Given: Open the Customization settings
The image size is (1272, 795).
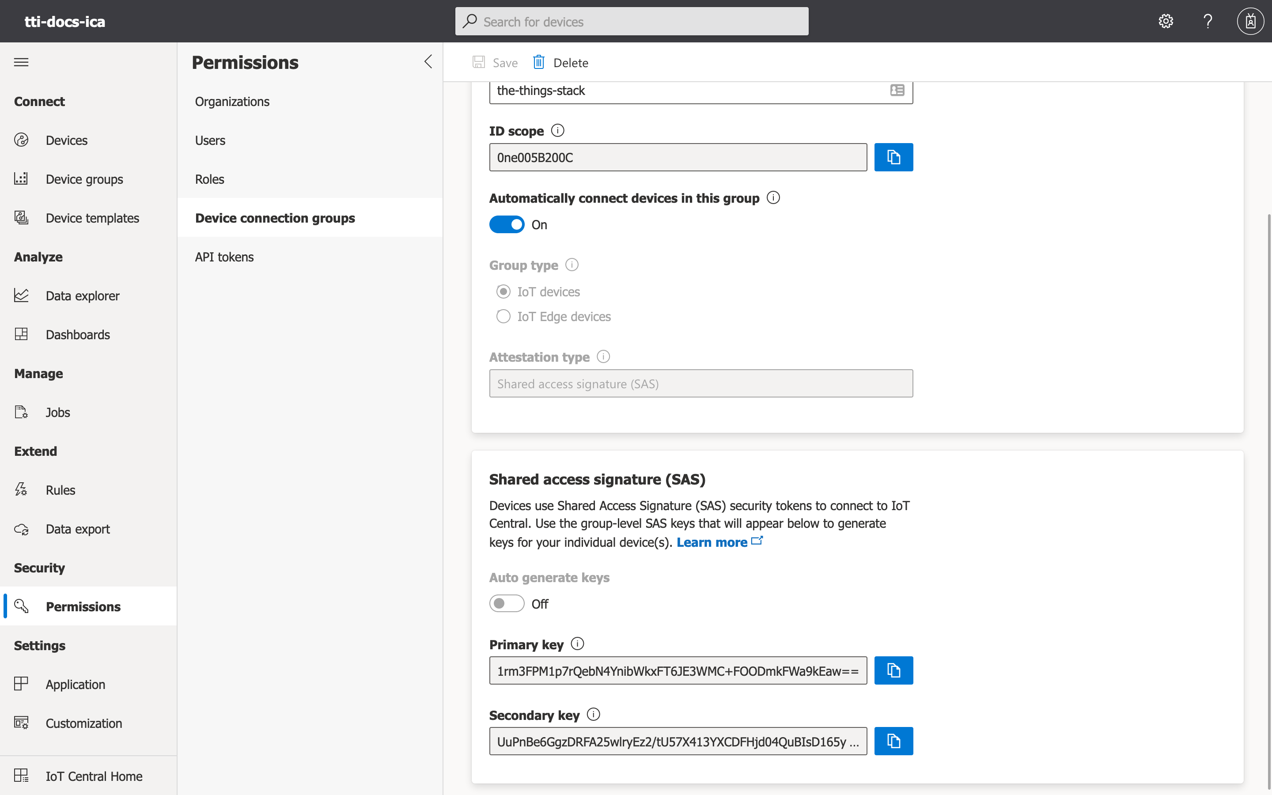Looking at the screenshot, I should click(x=84, y=723).
